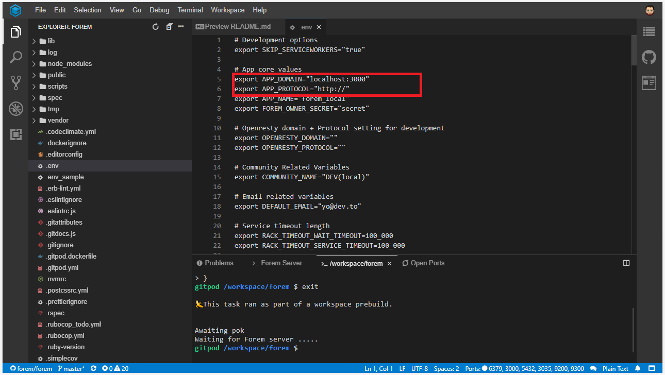Click the sync changes icon in status bar
Screen dimensions: 665x375
coord(93,368)
